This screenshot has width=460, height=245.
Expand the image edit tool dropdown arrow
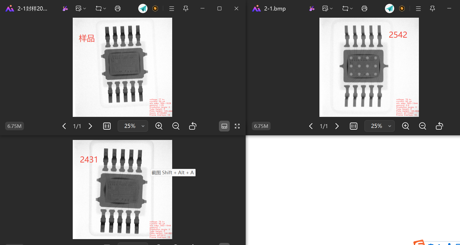[85, 8]
